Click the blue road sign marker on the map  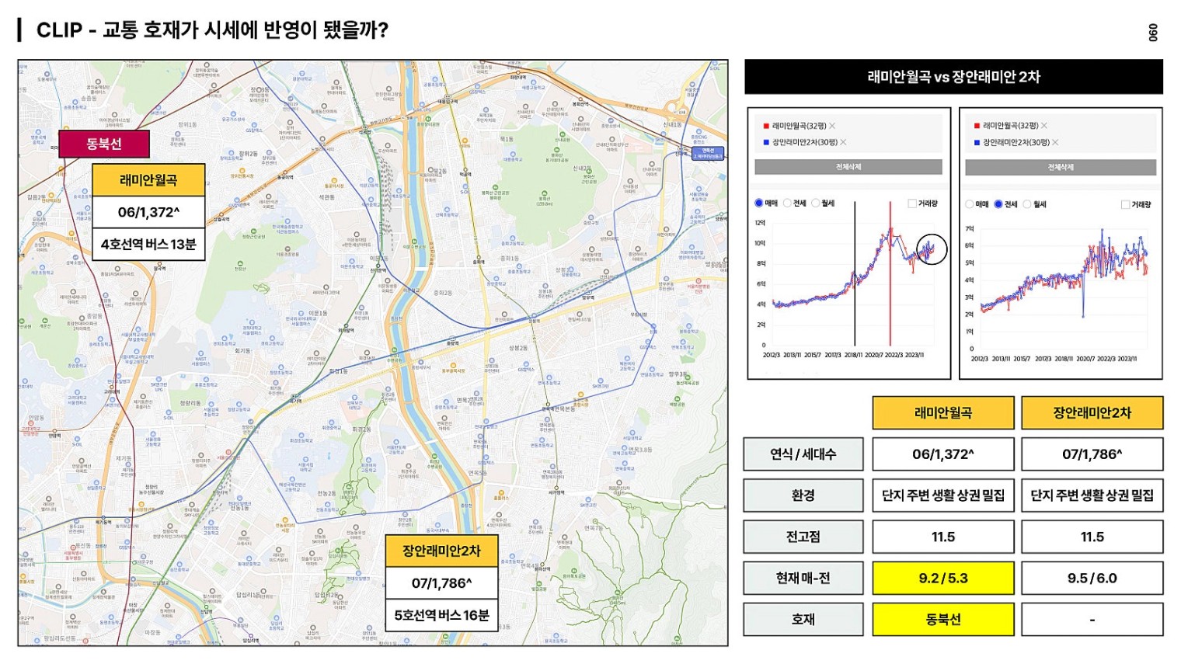(708, 153)
